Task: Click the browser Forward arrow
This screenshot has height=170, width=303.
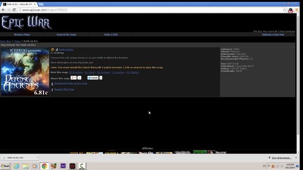Action: coord(9,10)
